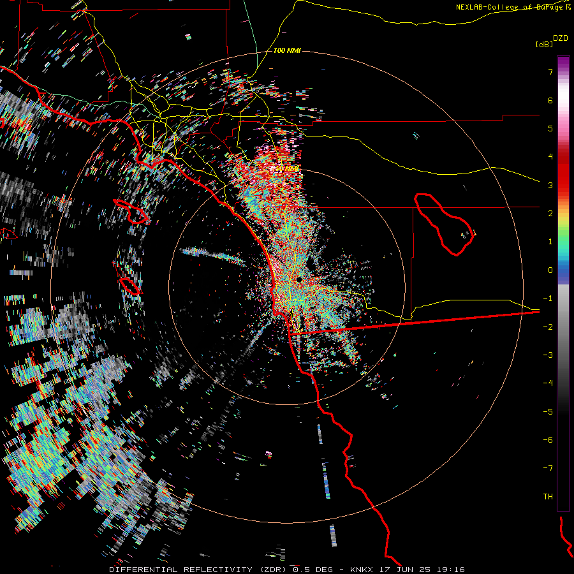Click the 0 value on the color scale
This screenshot has height=574, width=574.
pyautogui.click(x=550, y=270)
